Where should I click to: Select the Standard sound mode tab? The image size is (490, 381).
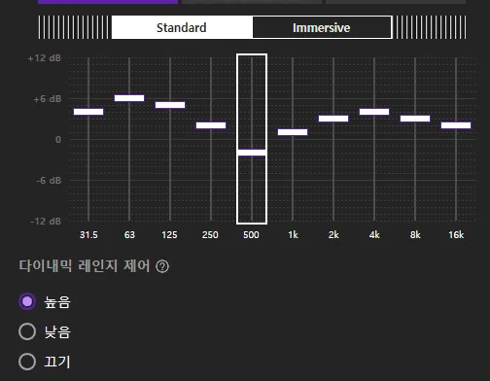(182, 27)
